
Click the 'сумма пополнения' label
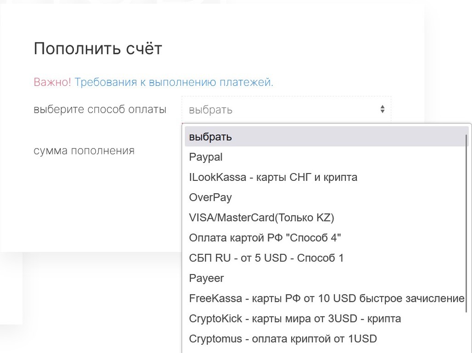tap(84, 151)
